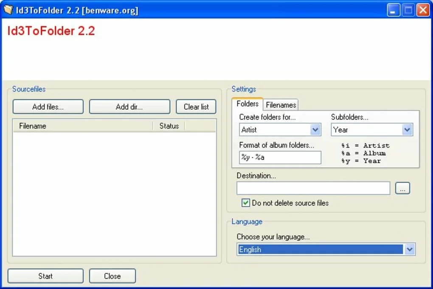Click the Choose your language label
The height and width of the screenshot is (289, 433).
[273, 237]
